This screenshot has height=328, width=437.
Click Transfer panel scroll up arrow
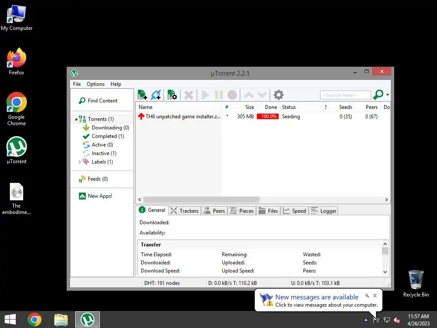click(x=385, y=244)
